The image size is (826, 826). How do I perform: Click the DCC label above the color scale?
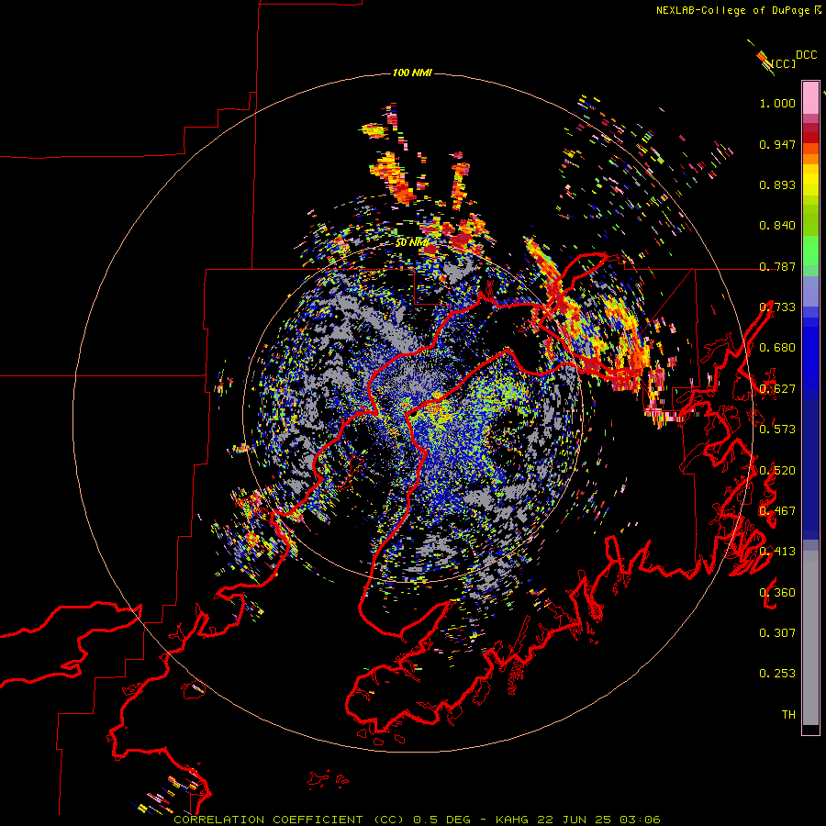coord(806,55)
